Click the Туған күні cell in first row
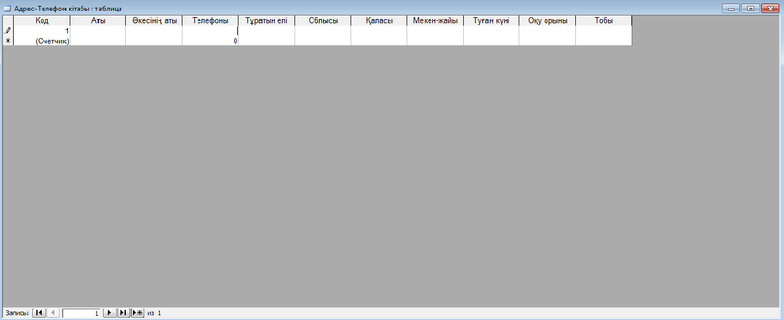Image resolution: width=784 pixels, height=320 pixels. pos(491,30)
